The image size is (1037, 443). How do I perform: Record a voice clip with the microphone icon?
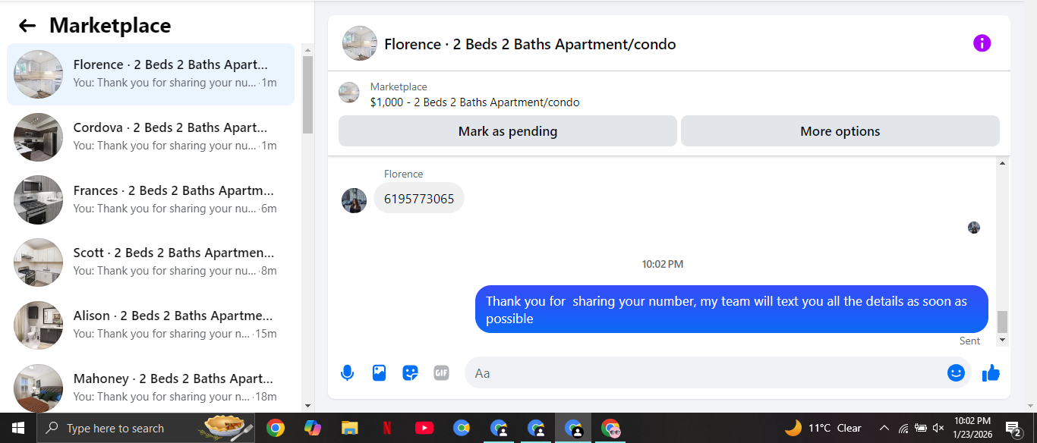pos(347,372)
